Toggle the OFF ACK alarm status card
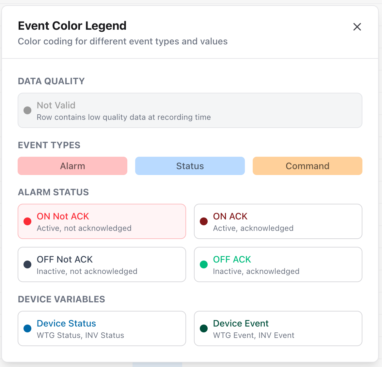 [x=278, y=264]
